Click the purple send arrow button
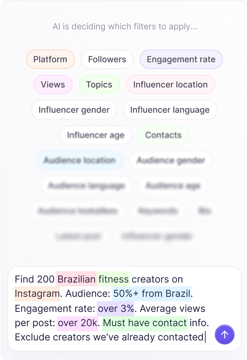247x360 pixels. click(225, 334)
